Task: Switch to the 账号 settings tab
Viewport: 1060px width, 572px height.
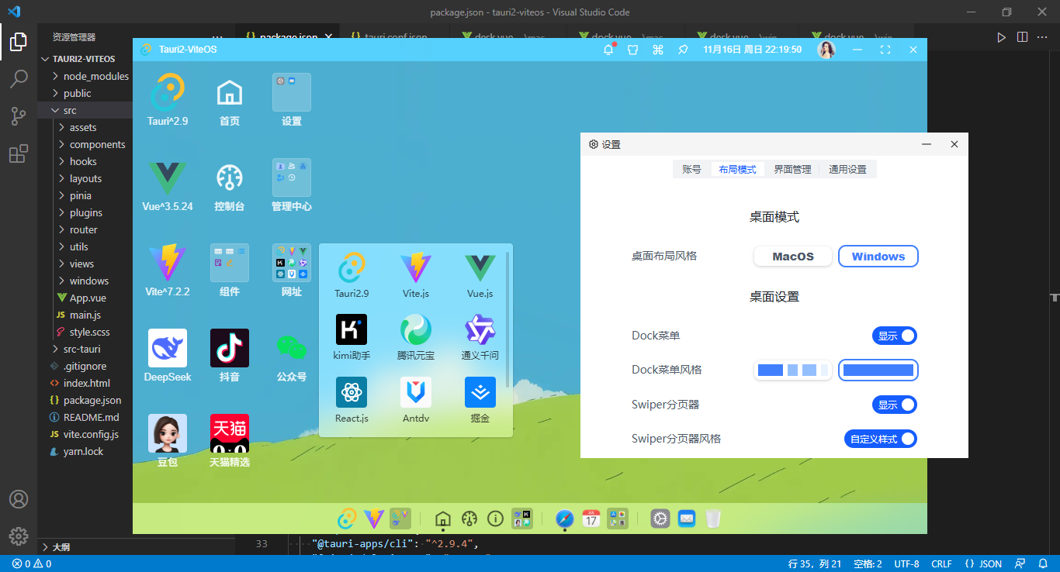Action: click(x=691, y=168)
